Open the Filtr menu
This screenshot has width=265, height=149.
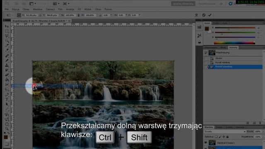click(x=60, y=9)
